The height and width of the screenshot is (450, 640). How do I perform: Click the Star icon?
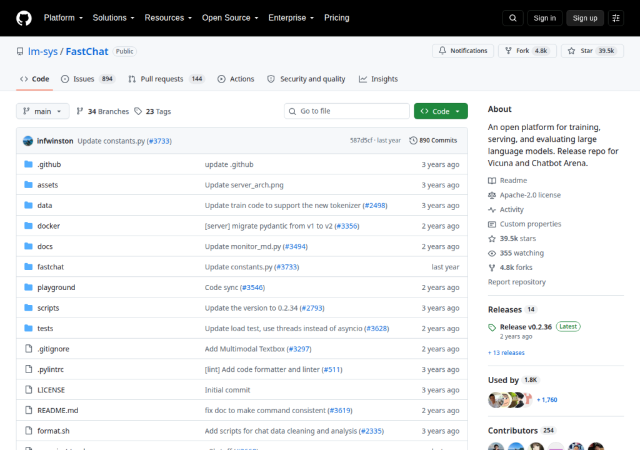point(571,51)
